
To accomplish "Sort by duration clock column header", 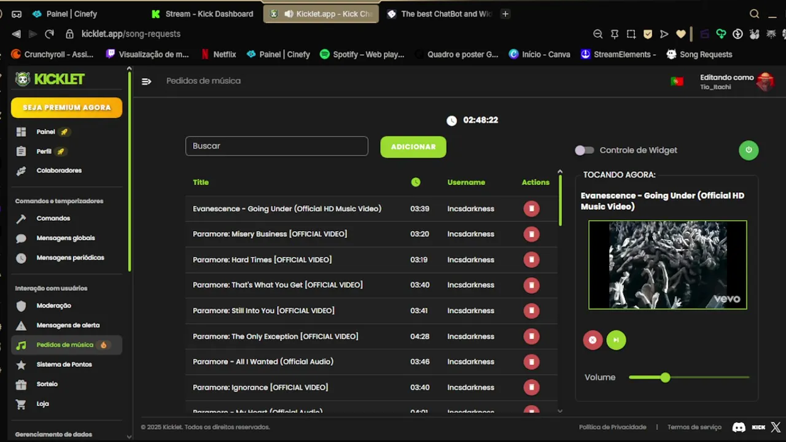I will [x=416, y=182].
